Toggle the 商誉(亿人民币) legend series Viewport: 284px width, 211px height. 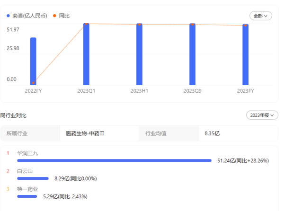[x=27, y=16]
